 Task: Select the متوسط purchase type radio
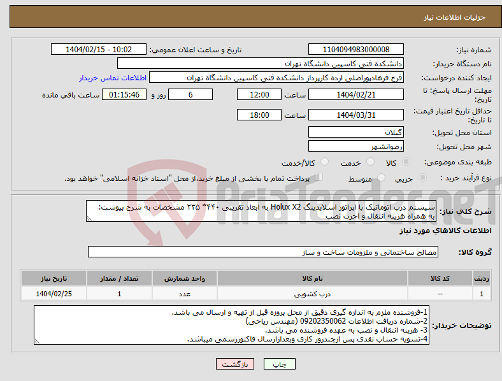pyautogui.click(x=382, y=177)
